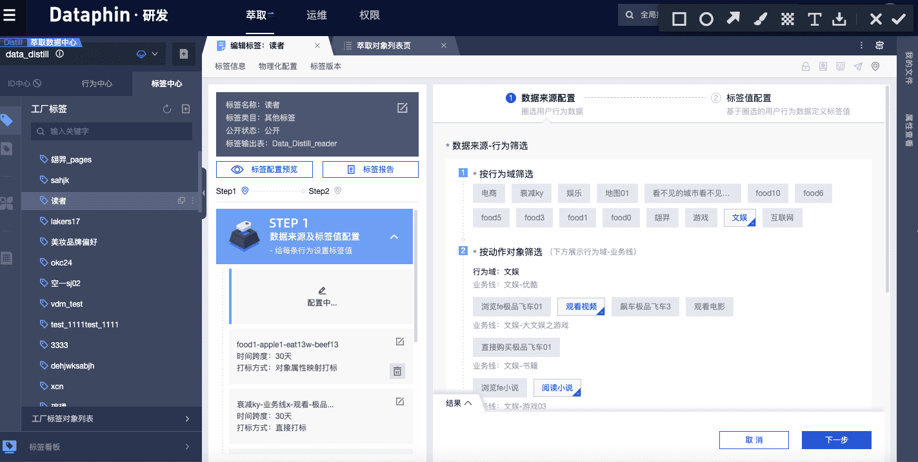Select the brush annotation tool

coord(760,19)
